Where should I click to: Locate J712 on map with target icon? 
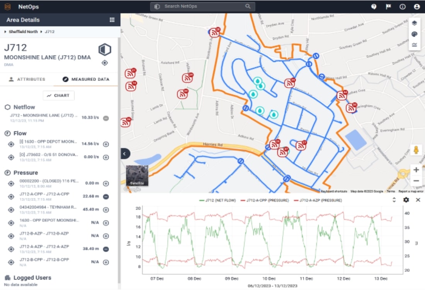(105, 63)
